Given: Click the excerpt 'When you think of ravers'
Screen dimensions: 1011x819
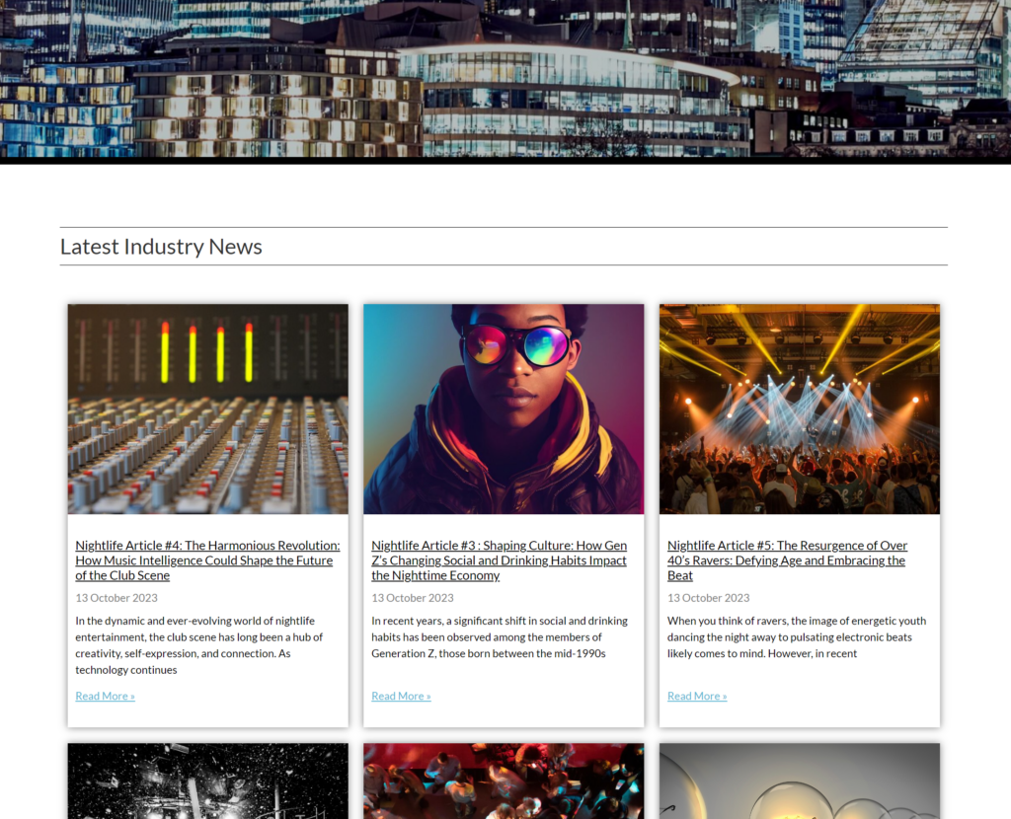Looking at the screenshot, I should [x=797, y=637].
